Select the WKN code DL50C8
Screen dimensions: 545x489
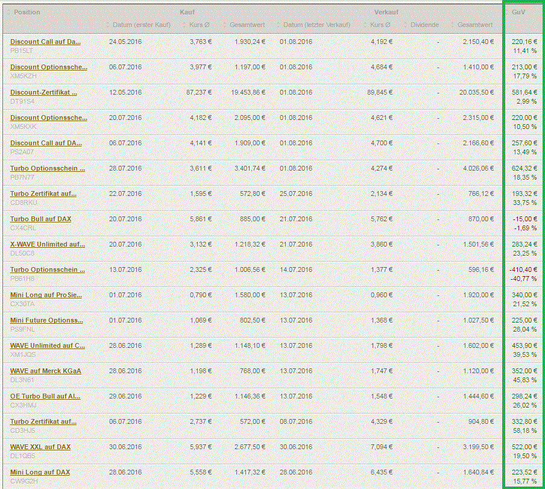pyautogui.click(x=22, y=254)
